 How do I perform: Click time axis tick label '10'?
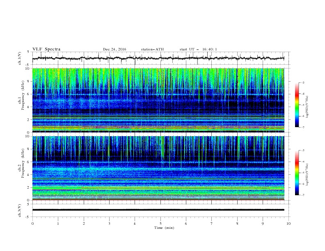point(288,224)
